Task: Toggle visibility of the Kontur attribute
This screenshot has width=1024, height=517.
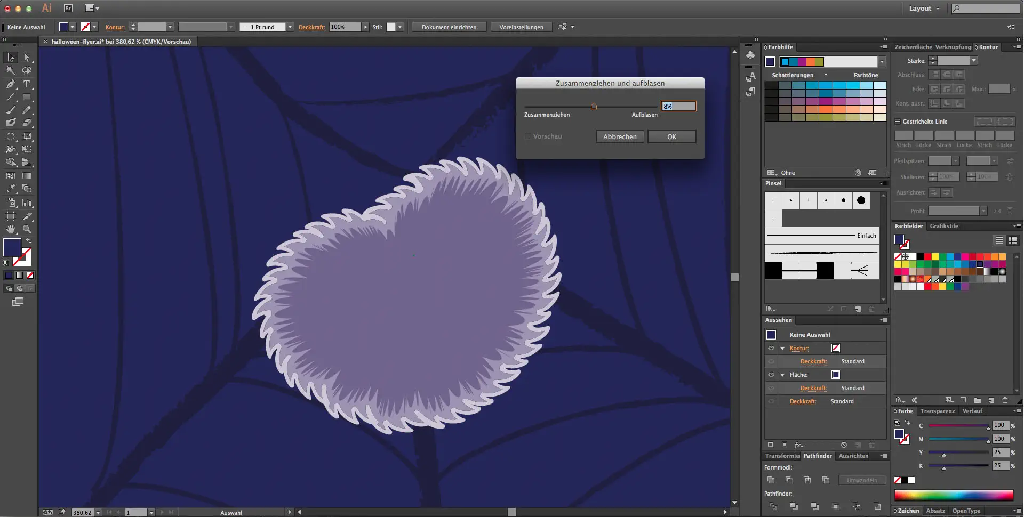Action: tap(771, 348)
